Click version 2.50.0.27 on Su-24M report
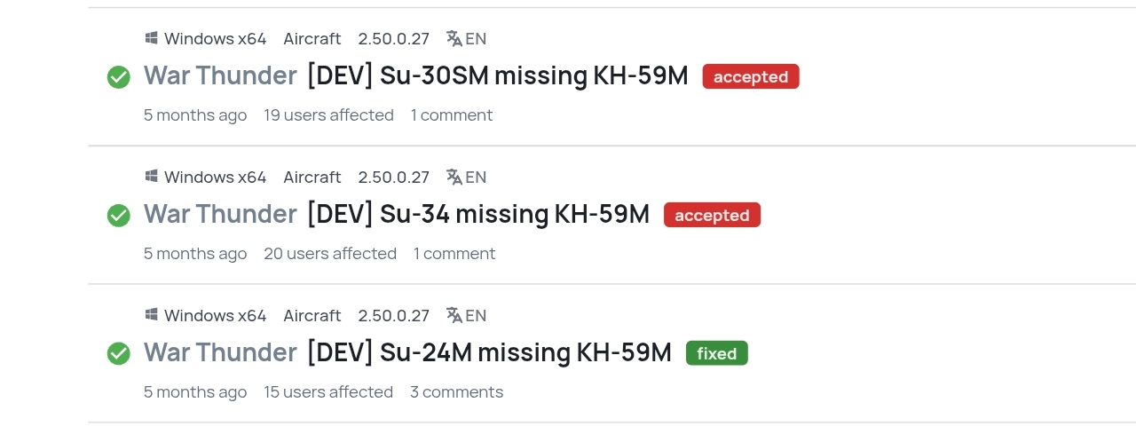 (393, 316)
